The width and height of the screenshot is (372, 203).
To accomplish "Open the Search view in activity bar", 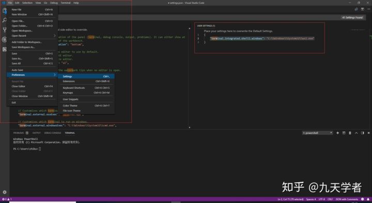I will pyautogui.click(x=5, y=20).
